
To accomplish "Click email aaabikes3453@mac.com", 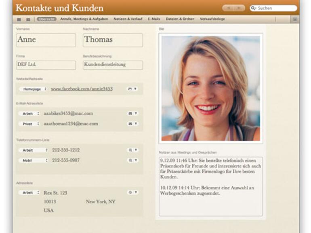I will pos(68,113).
